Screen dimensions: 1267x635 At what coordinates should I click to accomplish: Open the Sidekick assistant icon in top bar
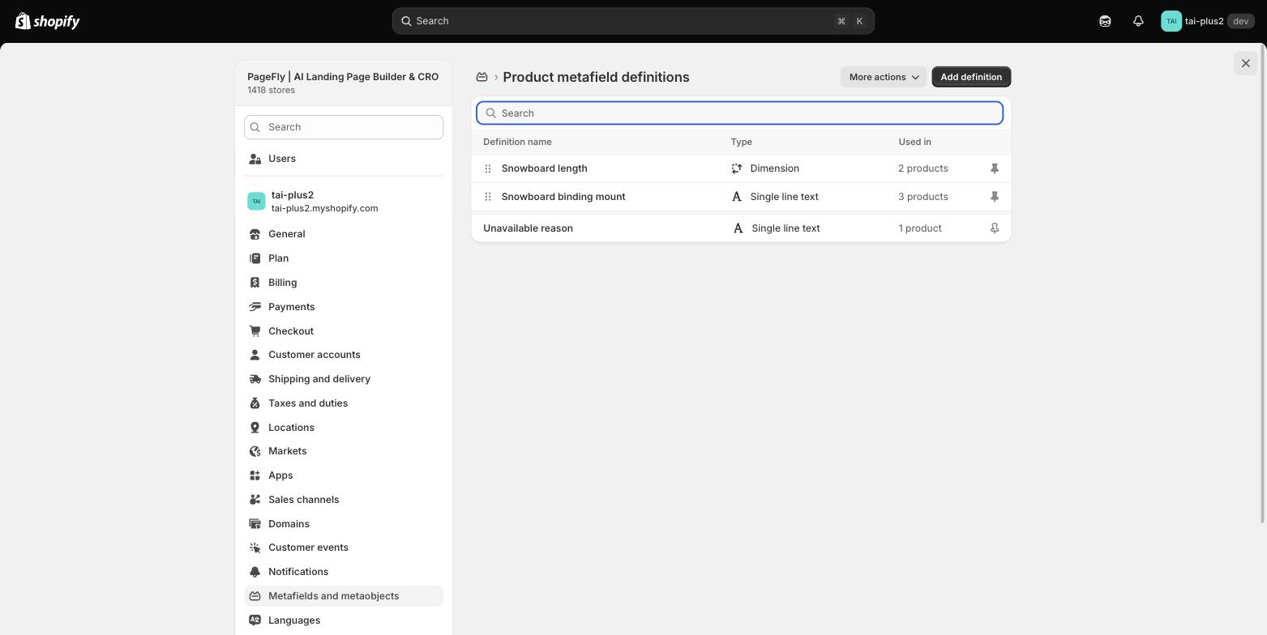point(1105,21)
